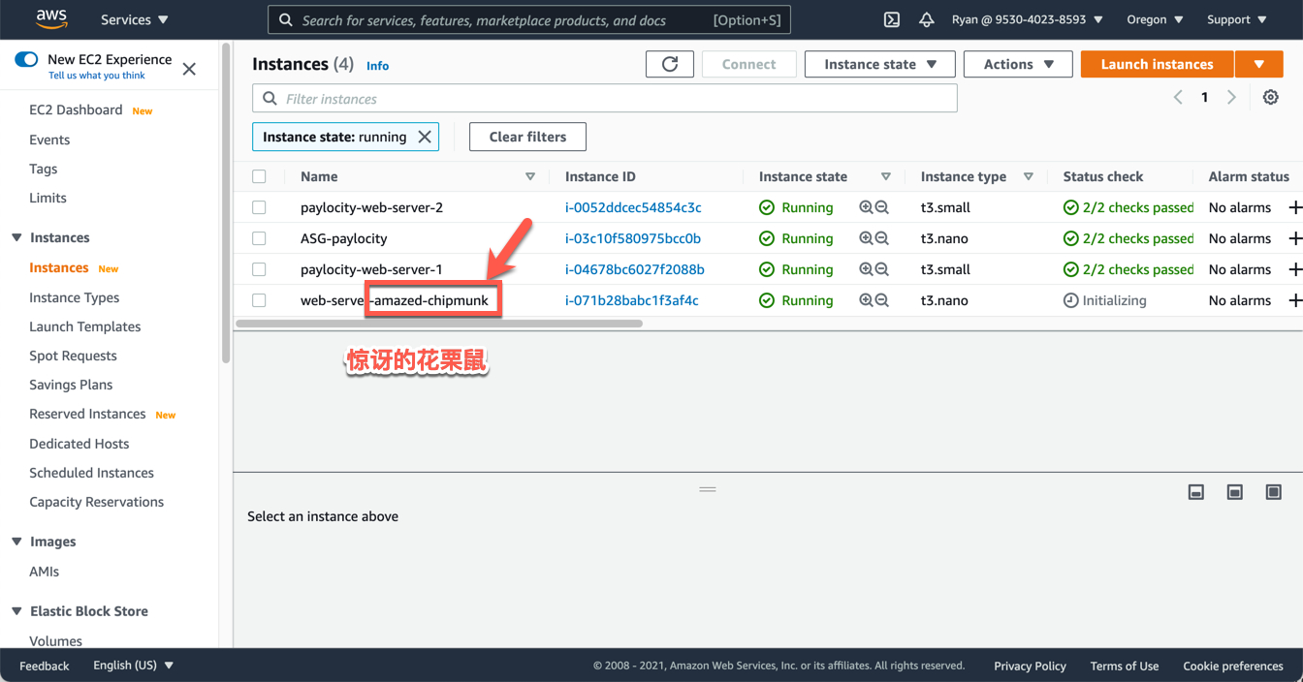Open table preferences gear icon

click(x=1271, y=98)
